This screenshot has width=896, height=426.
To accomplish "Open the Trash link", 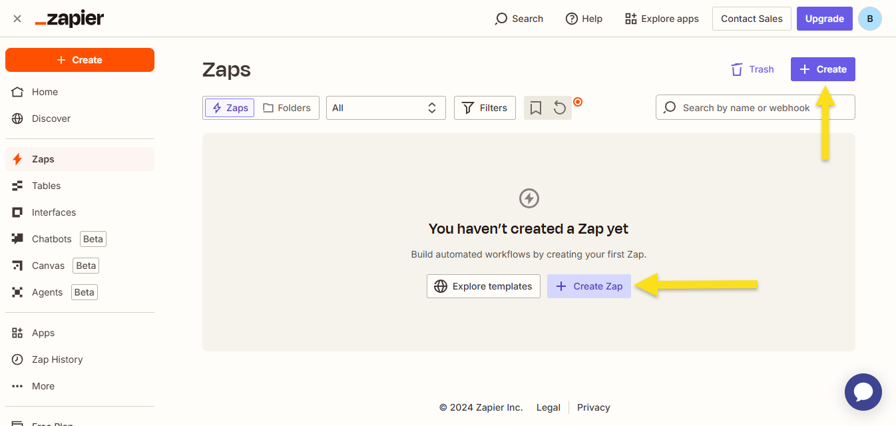I will (752, 69).
